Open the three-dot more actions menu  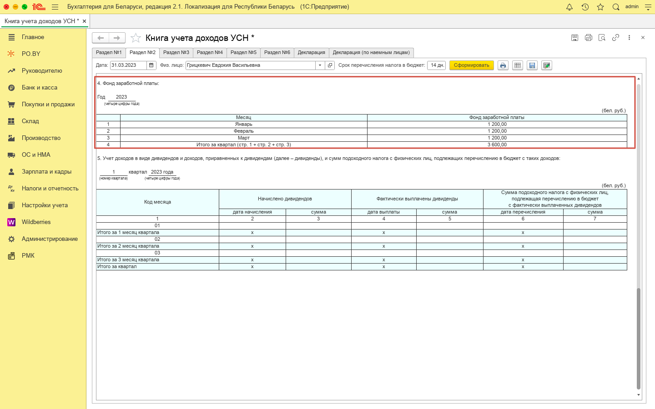[x=629, y=38]
